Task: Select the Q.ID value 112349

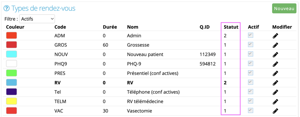Action: click(208, 54)
